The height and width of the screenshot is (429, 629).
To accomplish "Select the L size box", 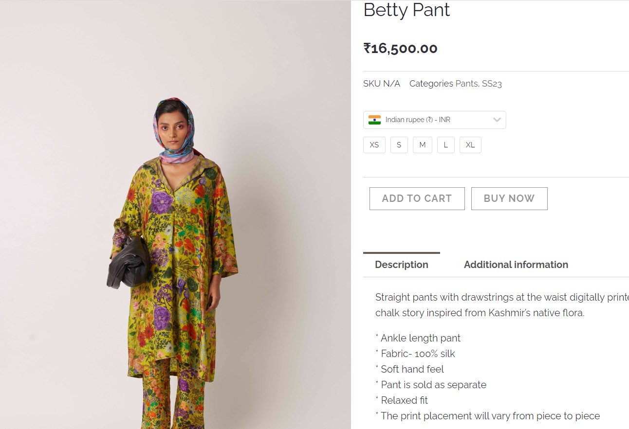I will [x=445, y=145].
